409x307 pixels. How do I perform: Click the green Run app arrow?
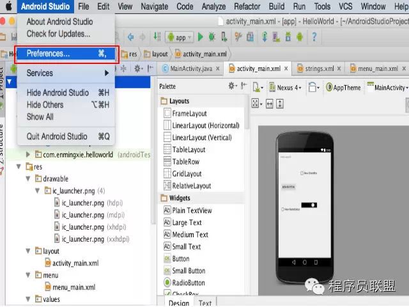tap(200, 37)
